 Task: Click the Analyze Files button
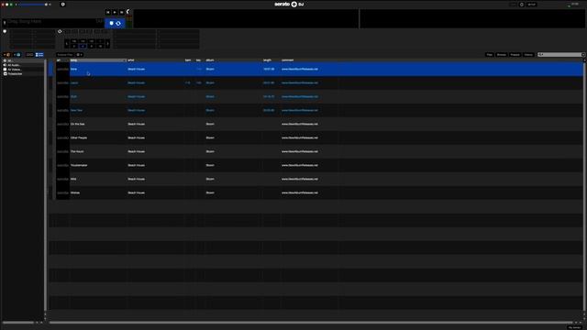[65, 55]
